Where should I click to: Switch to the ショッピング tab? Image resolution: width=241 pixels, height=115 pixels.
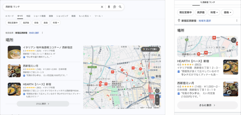pos(62,16)
